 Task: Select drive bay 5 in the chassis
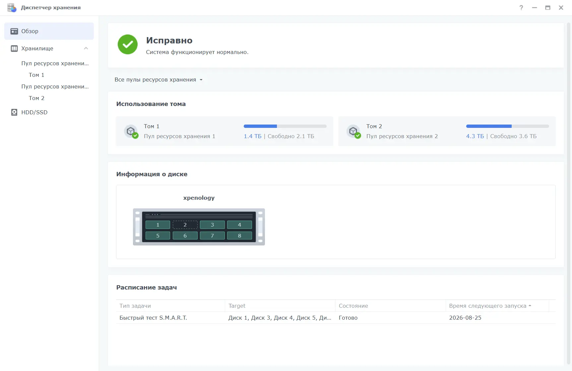click(x=158, y=236)
